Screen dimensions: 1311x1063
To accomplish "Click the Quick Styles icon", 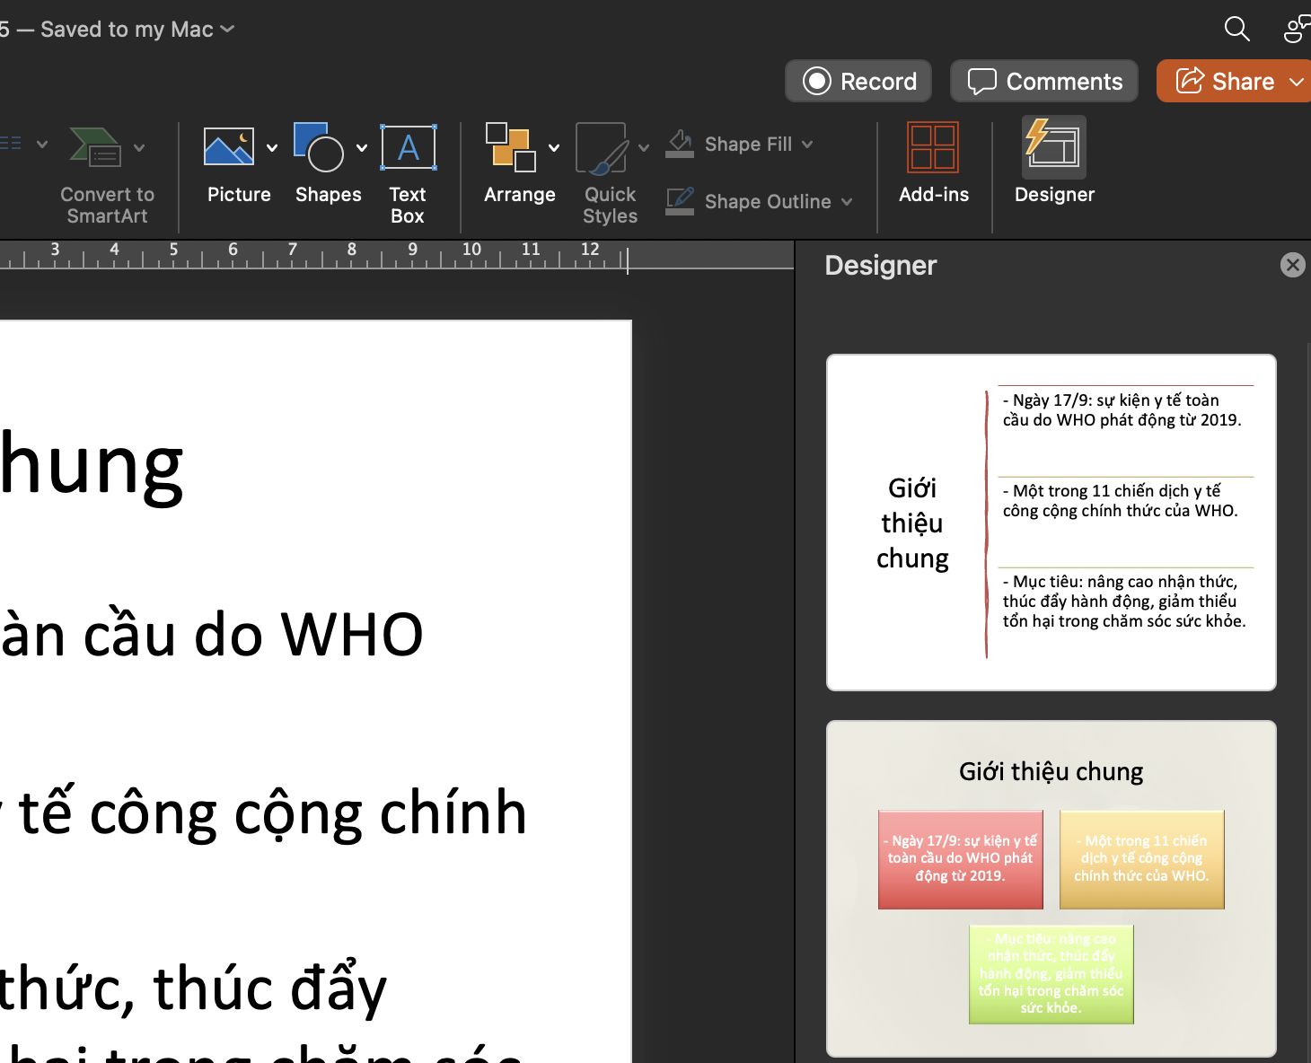I will coord(601,148).
